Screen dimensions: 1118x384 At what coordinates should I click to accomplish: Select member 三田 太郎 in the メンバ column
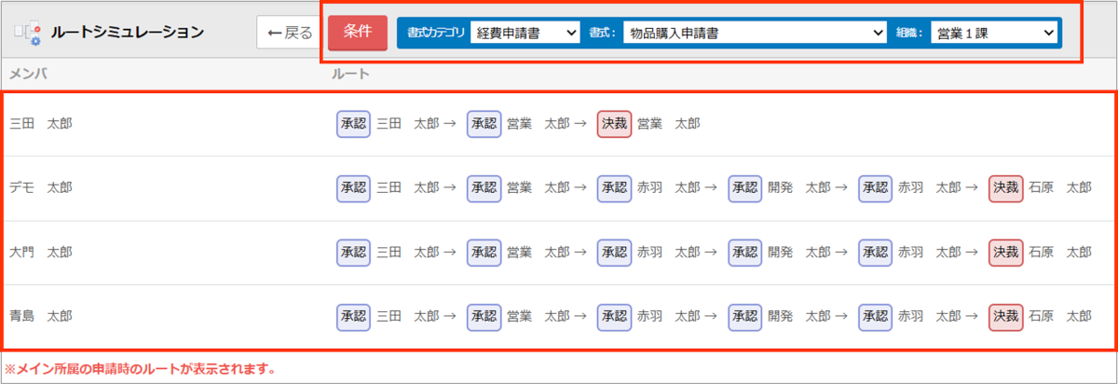point(41,123)
